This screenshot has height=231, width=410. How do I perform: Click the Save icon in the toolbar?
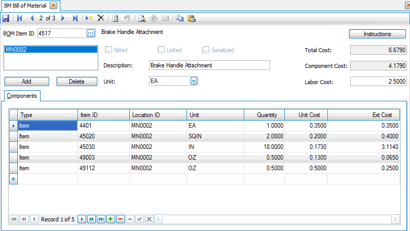click(x=6, y=18)
